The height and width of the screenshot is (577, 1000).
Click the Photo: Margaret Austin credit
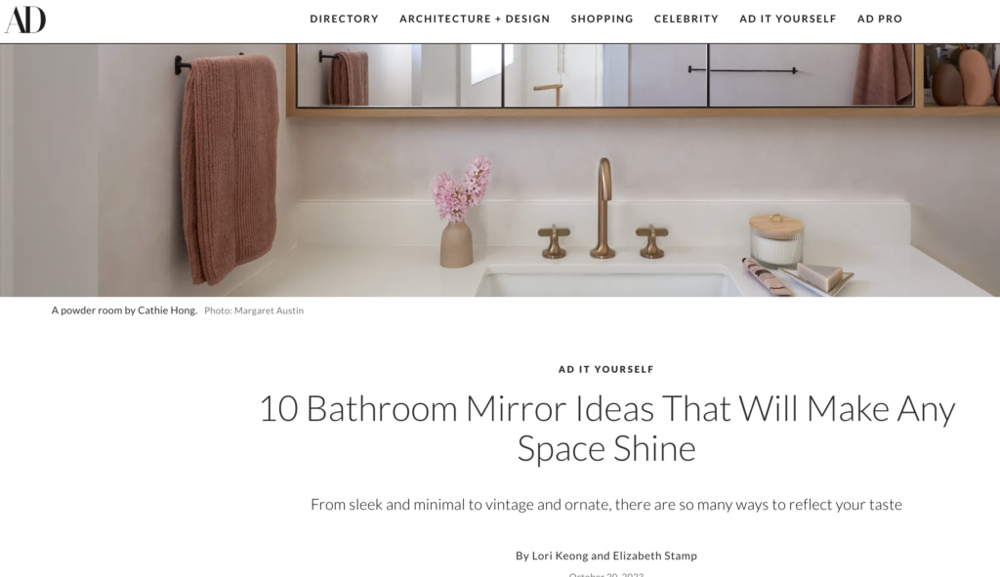pyautogui.click(x=254, y=310)
